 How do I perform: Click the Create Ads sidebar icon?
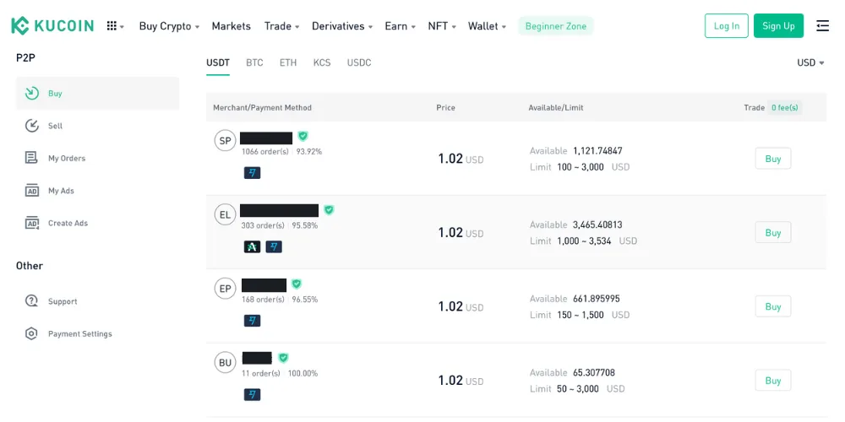click(32, 223)
